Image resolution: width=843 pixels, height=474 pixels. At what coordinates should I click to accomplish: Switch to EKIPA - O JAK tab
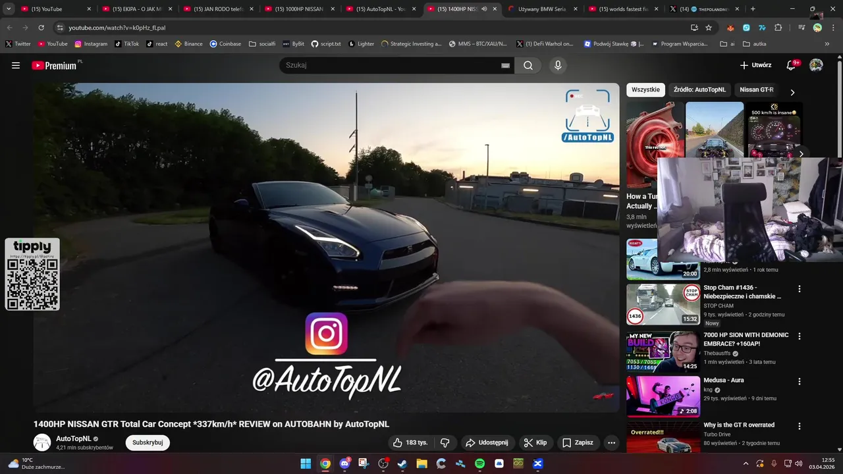pyautogui.click(x=137, y=9)
